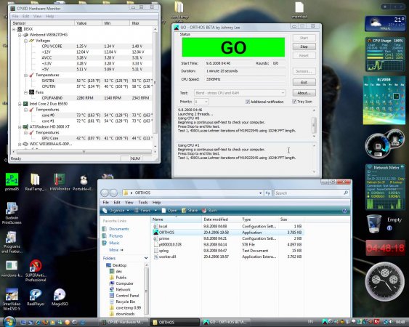The height and width of the screenshot is (327, 409).
Task: Click Hardware Monitor horizontal scrollbar
Action: click(x=84, y=152)
